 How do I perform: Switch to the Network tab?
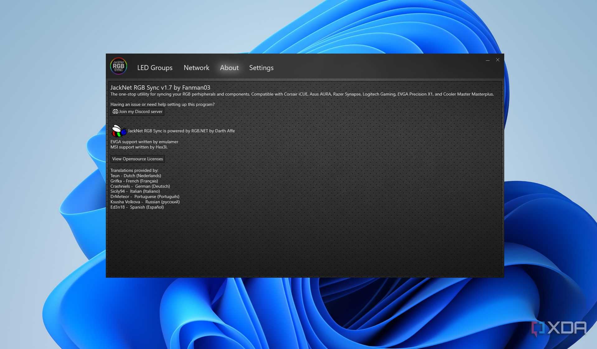pos(196,68)
